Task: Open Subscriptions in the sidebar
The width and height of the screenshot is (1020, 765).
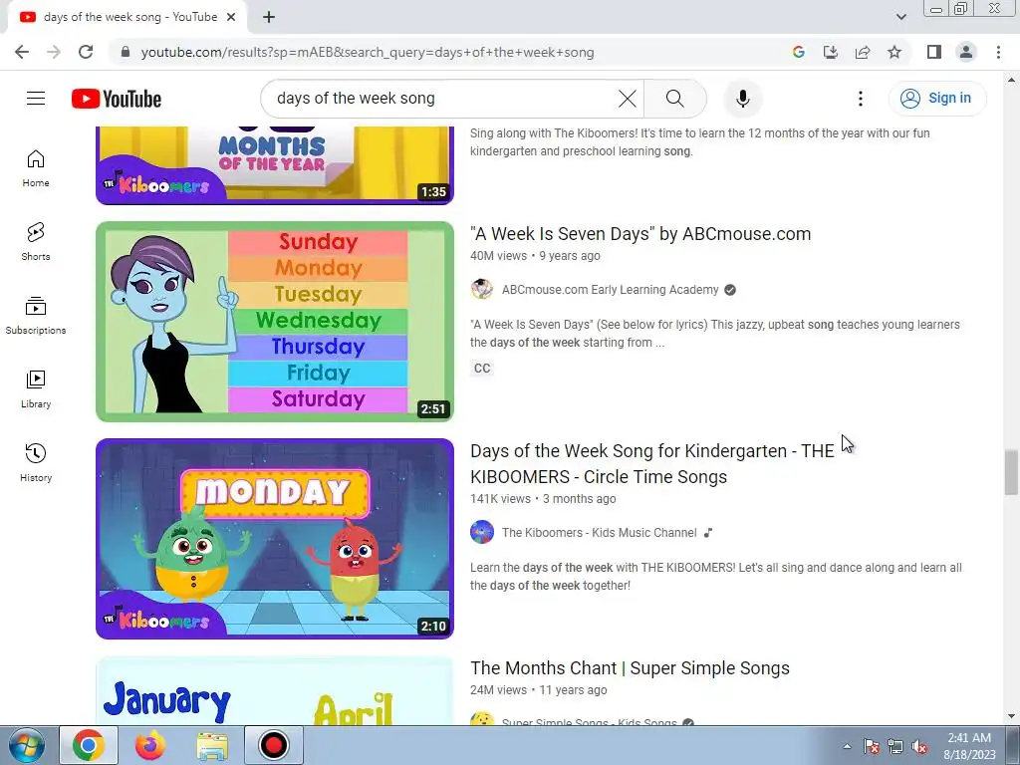Action: (x=36, y=316)
